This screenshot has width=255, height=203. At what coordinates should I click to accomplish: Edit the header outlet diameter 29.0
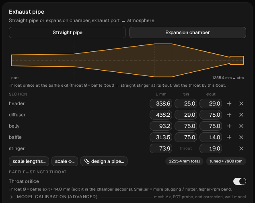[211, 104]
